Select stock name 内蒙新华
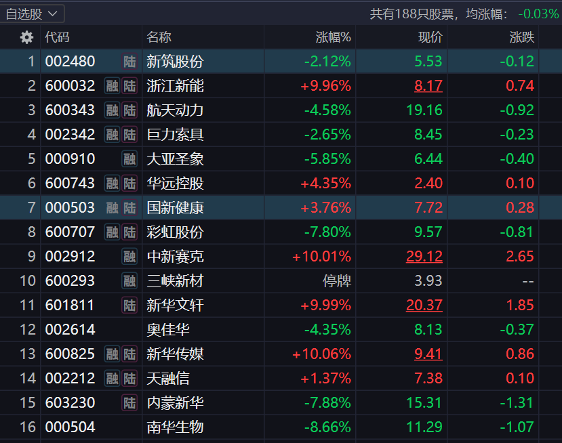 pyautogui.click(x=175, y=403)
